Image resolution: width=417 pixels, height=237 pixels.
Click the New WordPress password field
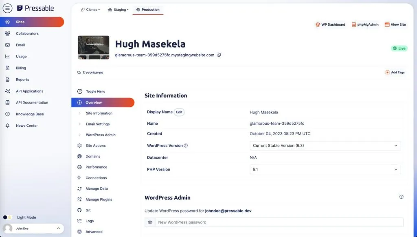pos(279,222)
